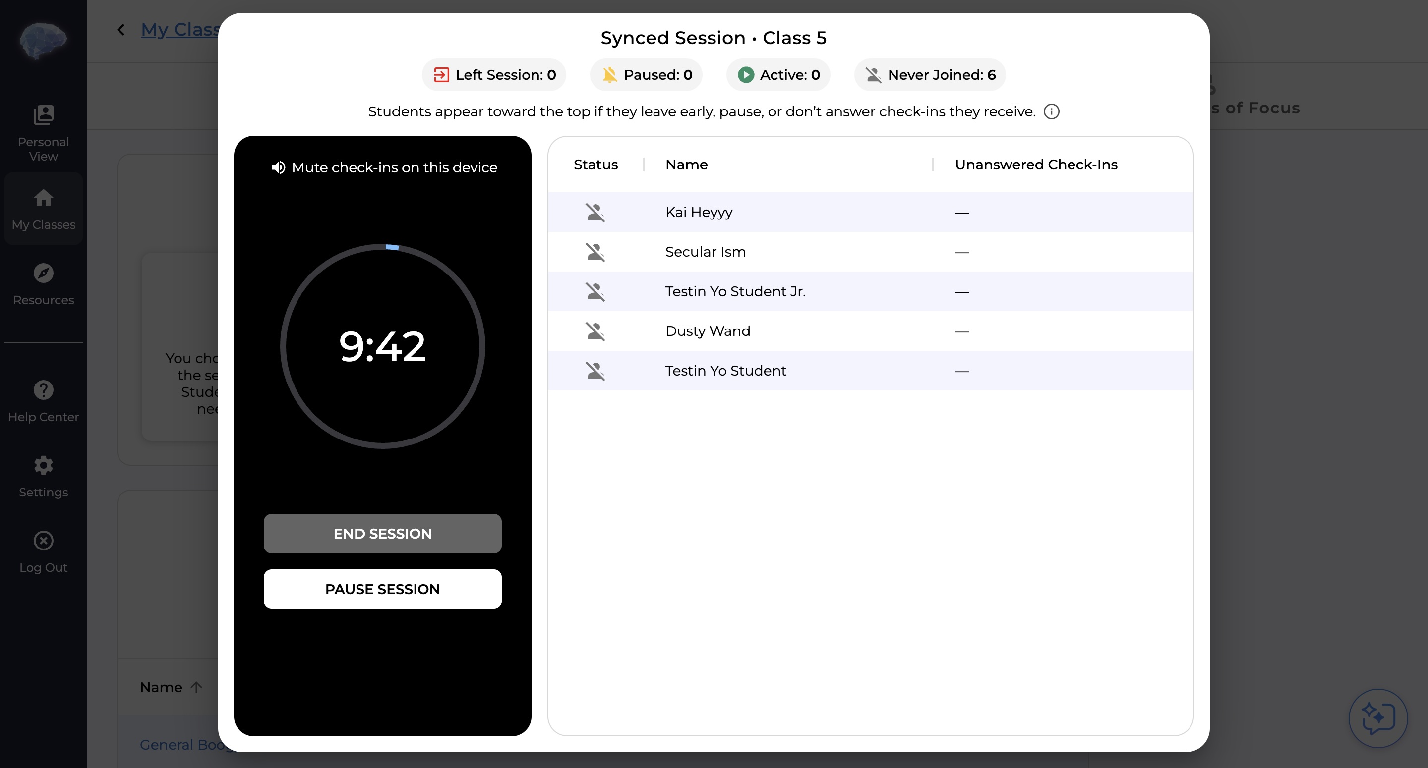Click the END SESSION button
The width and height of the screenshot is (1428, 768).
point(382,534)
